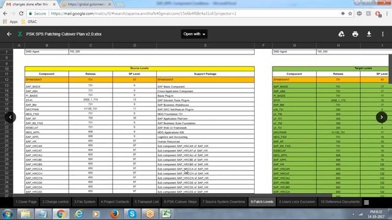Open File Explorer from taskbar
This screenshot has height=220, width=392.
pos(25,214)
